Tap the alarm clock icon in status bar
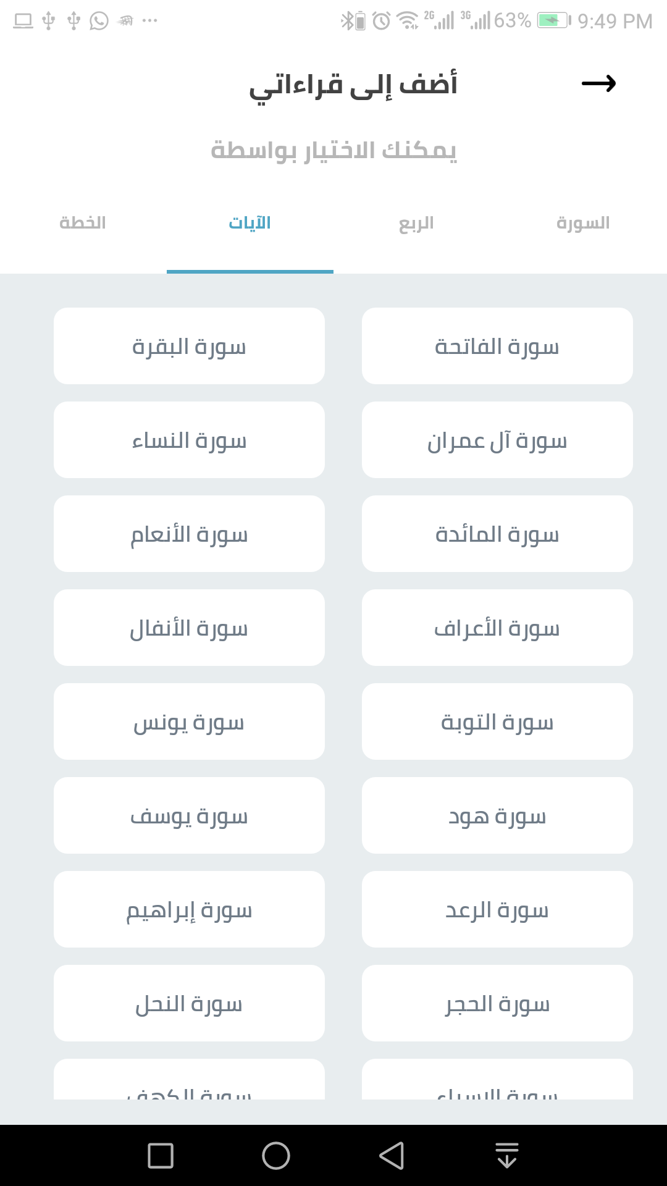The image size is (667, 1186). [382, 21]
